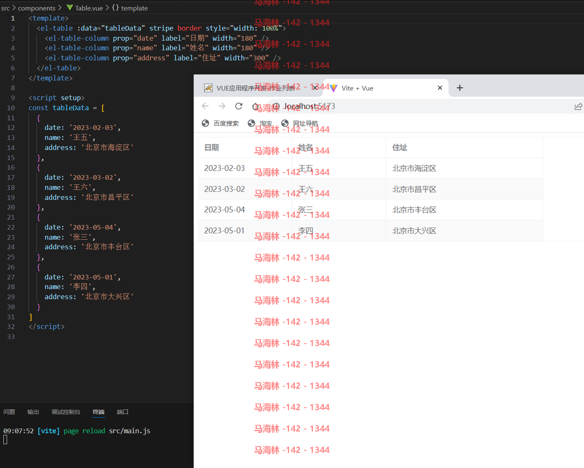
Task: Click code line number 2
Action: pos(13,28)
